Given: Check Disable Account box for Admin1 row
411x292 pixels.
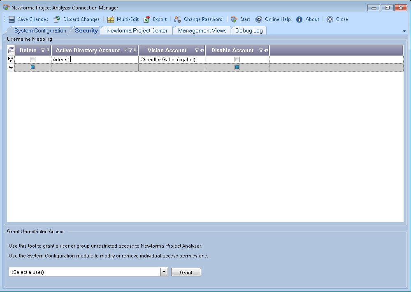Looking at the screenshot, I should (237, 60).
